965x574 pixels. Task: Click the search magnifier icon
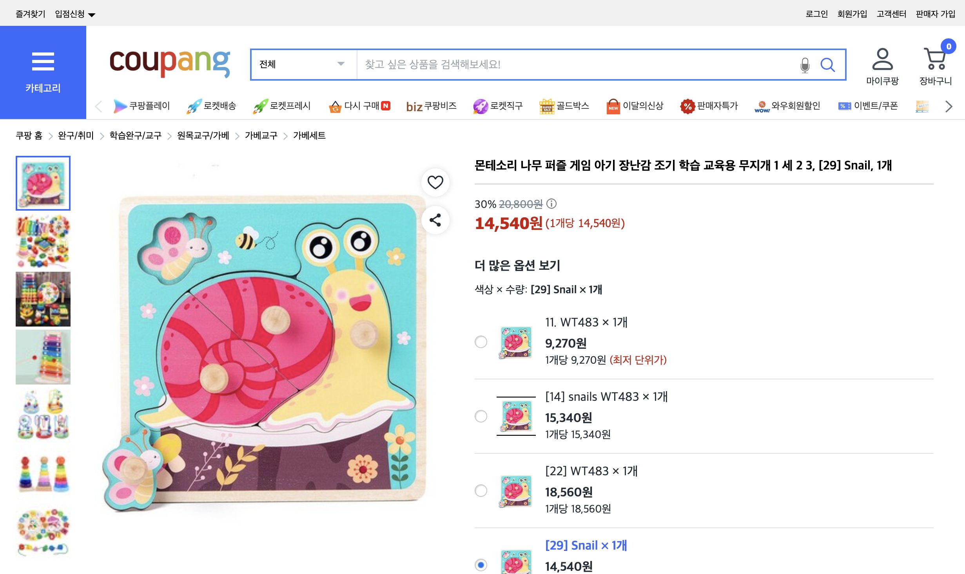pos(828,65)
